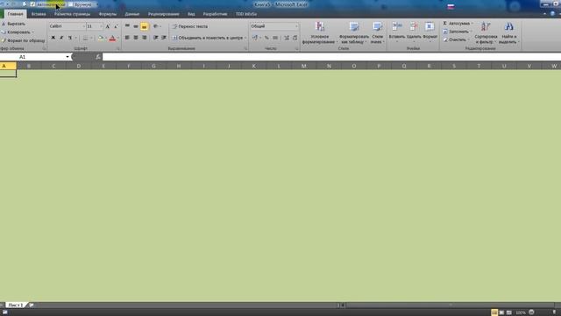
Task: Align text to top of cell
Action: 127,26
